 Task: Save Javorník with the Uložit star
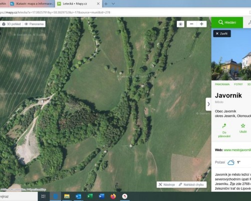click(243, 128)
